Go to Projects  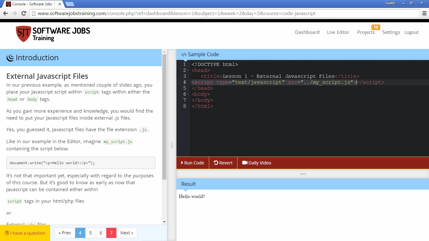pyautogui.click(x=366, y=32)
